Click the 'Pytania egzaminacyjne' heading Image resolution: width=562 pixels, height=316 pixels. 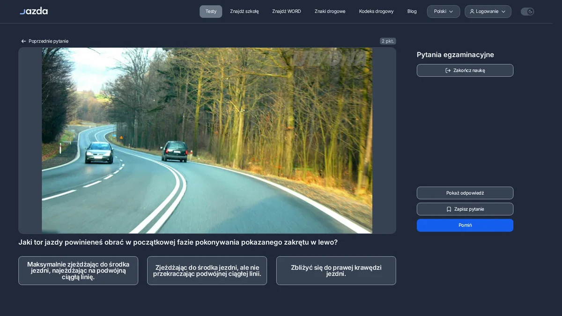(455, 55)
